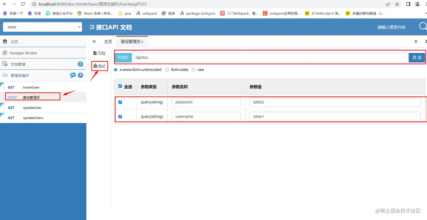Close the 查询管理员 tab
The height and width of the screenshot is (220, 427).
(x=142, y=42)
